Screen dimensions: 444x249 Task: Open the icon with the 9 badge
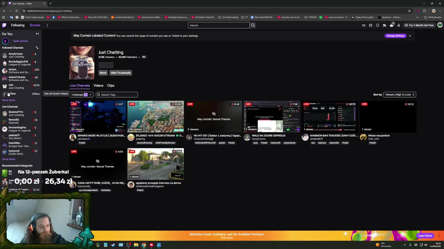pyautogui.click(x=392, y=25)
